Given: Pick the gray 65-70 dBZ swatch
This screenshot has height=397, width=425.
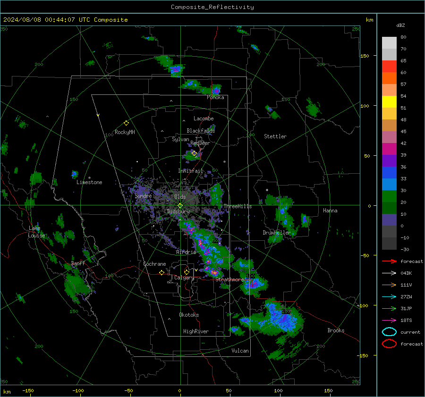Looking at the screenshot, I should (x=389, y=54).
